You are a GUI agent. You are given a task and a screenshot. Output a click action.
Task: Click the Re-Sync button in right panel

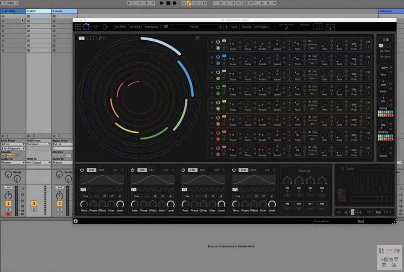pos(385,57)
